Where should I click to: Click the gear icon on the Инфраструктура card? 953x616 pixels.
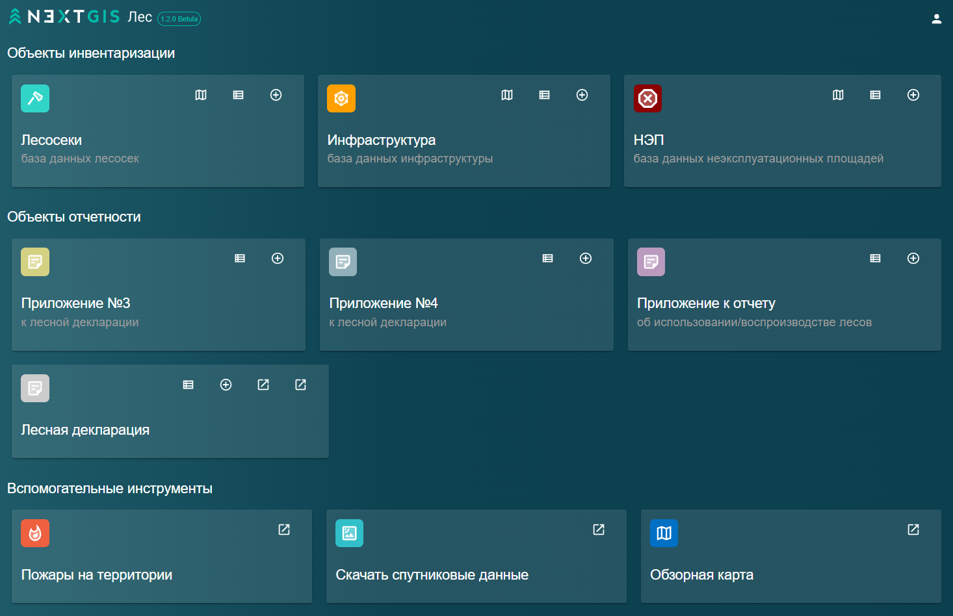click(x=341, y=98)
